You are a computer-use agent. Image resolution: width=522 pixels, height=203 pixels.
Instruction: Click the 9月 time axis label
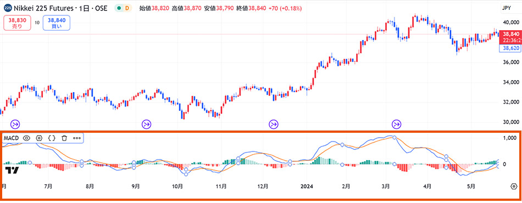pyautogui.click(x=136, y=187)
